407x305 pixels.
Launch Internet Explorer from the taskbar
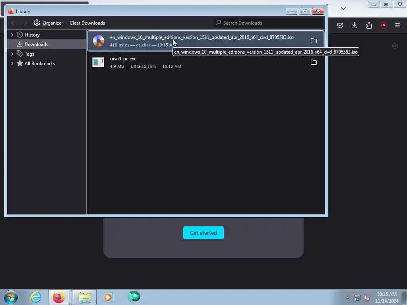click(35, 297)
